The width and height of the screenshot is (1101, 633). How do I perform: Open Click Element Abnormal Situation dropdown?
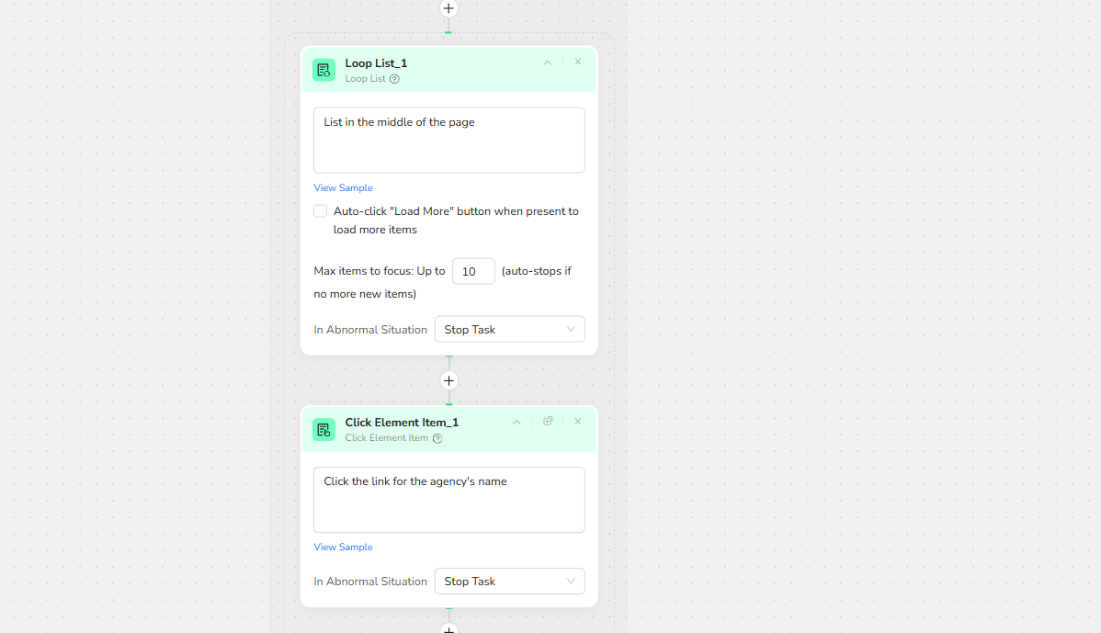point(509,582)
